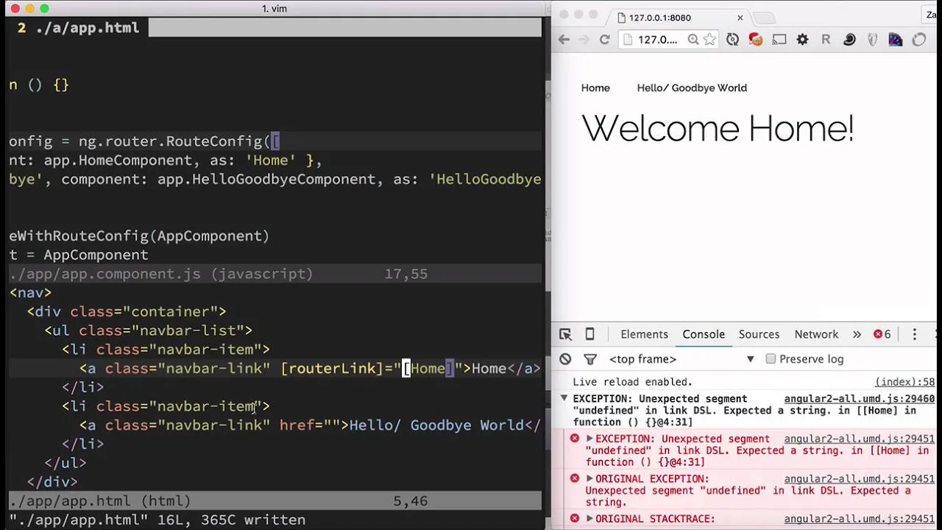
Task: Expand the ORIGINAL EXCEPTION triangle
Action: [x=589, y=478]
